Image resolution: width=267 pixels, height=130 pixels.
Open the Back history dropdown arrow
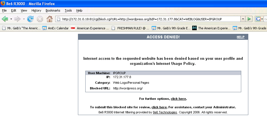(11, 19)
